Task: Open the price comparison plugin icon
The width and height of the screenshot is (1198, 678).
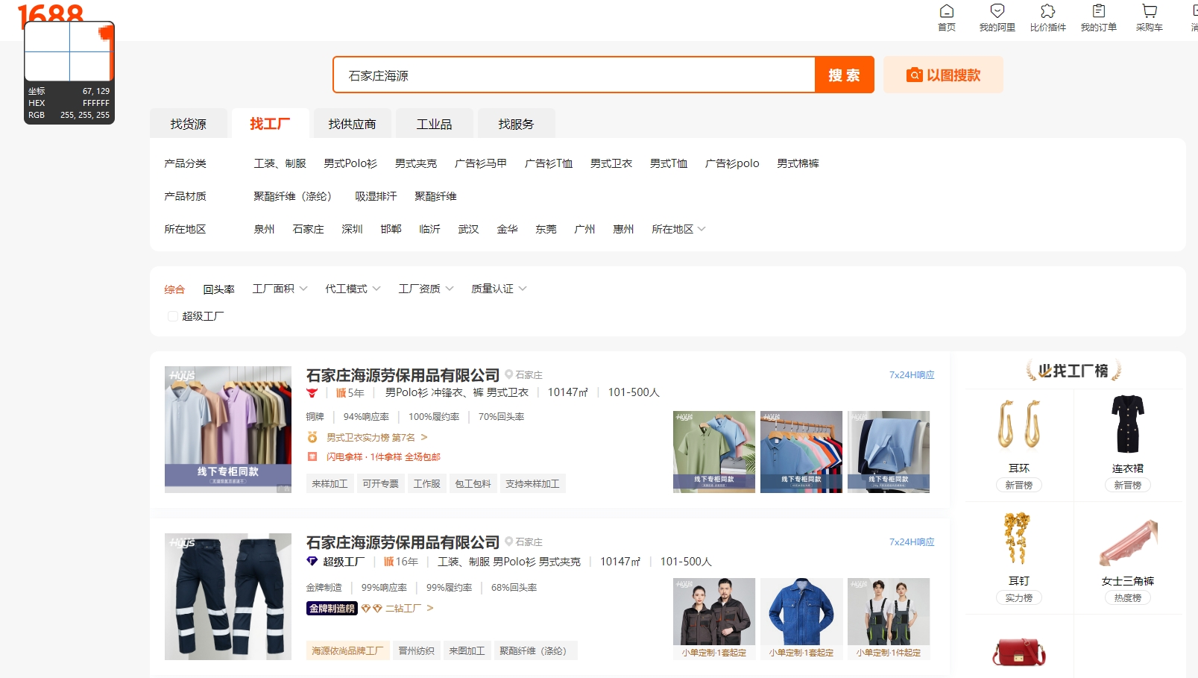Action: point(1047,11)
